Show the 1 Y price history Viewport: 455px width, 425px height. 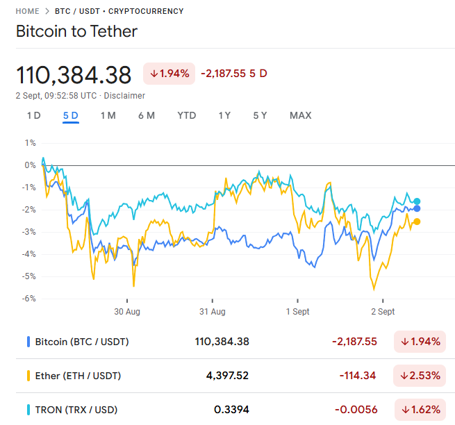[x=224, y=115]
